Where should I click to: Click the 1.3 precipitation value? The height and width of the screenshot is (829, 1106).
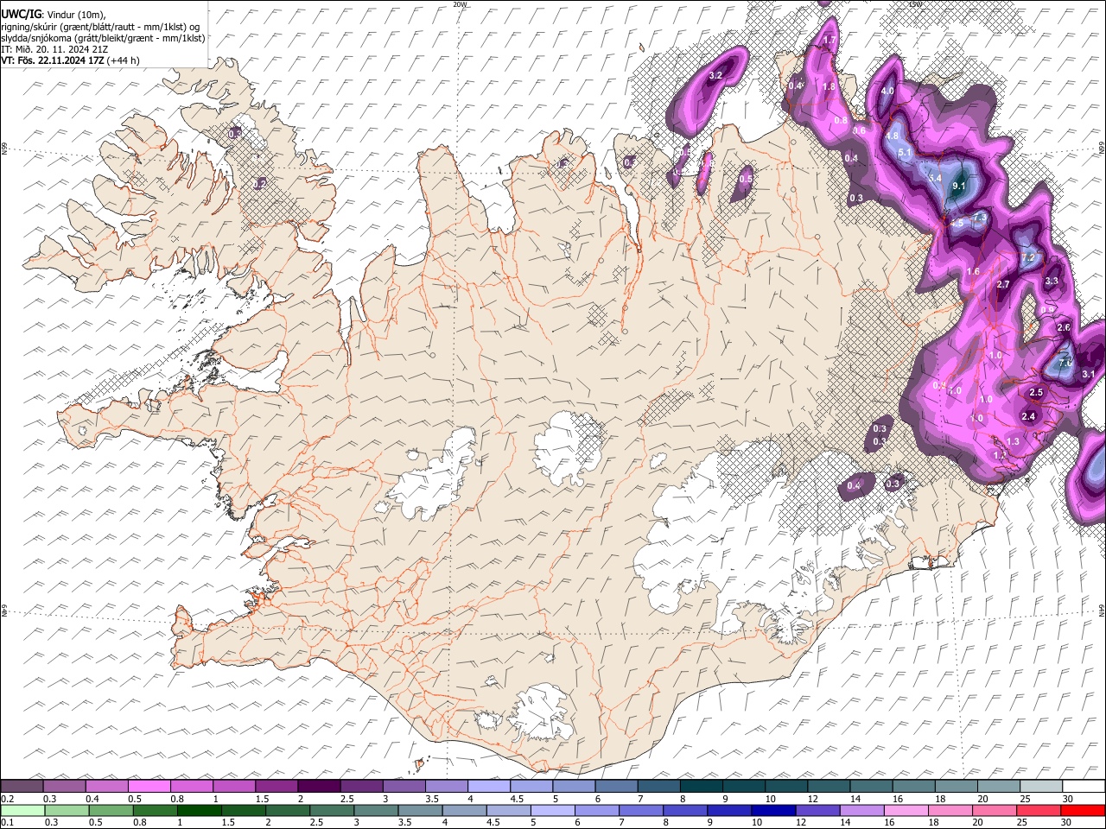tap(1013, 441)
